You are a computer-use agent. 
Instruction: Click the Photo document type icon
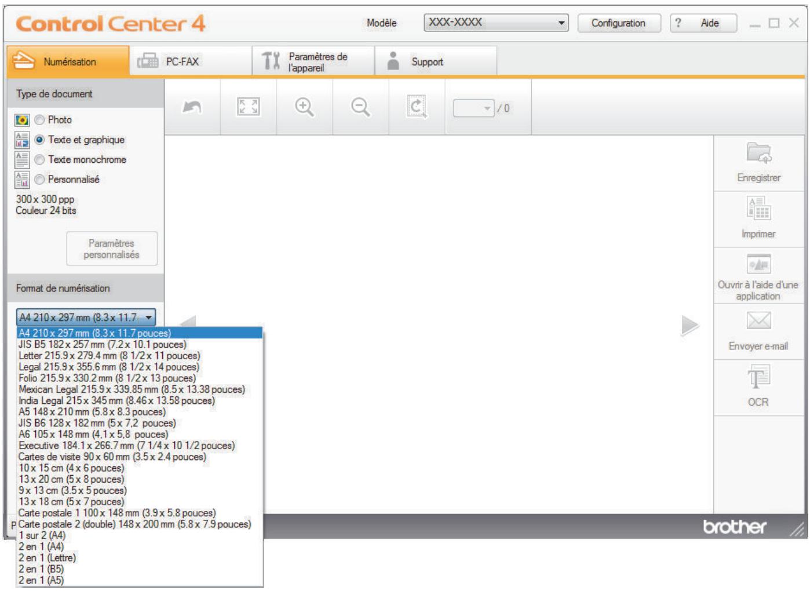click(x=22, y=120)
